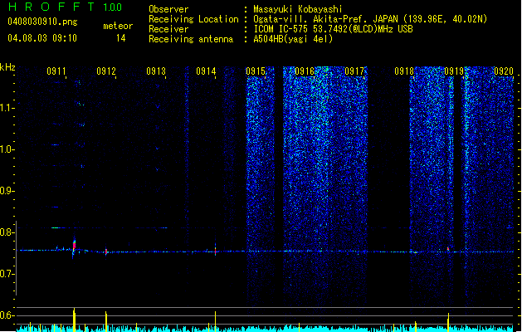Click the 'Receiving Location' field label
This screenshot has height=332, width=522.
[x=193, y=19]
